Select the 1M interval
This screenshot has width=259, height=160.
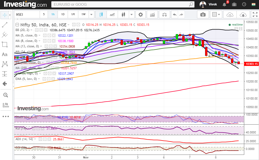click(73, 14)
